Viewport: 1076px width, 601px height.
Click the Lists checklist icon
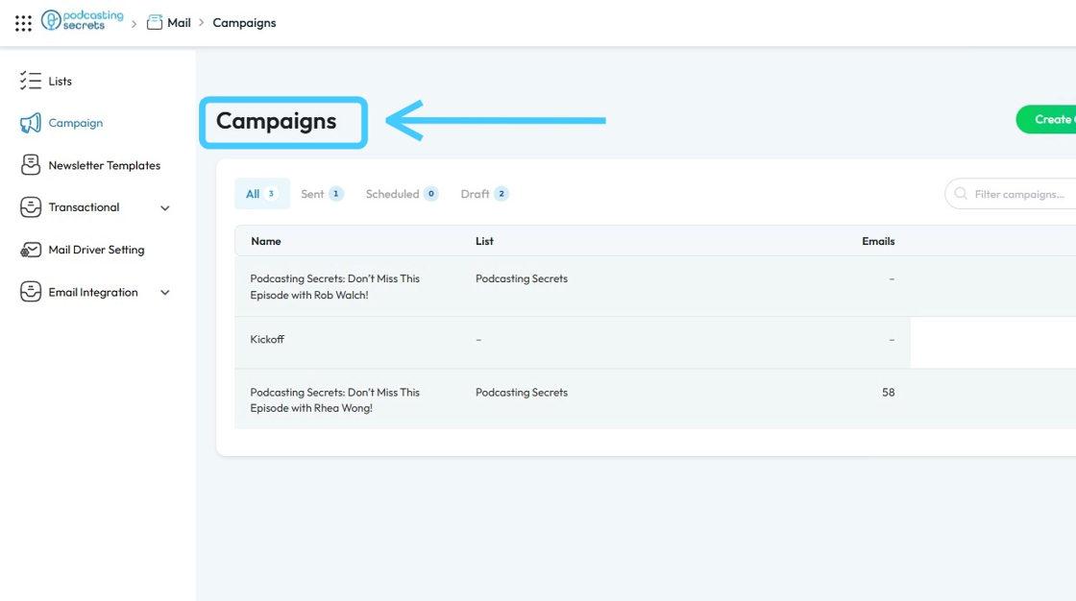pos(31,81)
